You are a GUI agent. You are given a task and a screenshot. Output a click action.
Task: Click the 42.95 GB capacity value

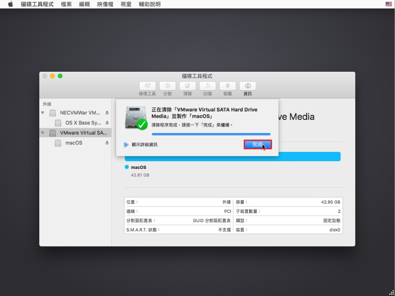tap(331, 202)
